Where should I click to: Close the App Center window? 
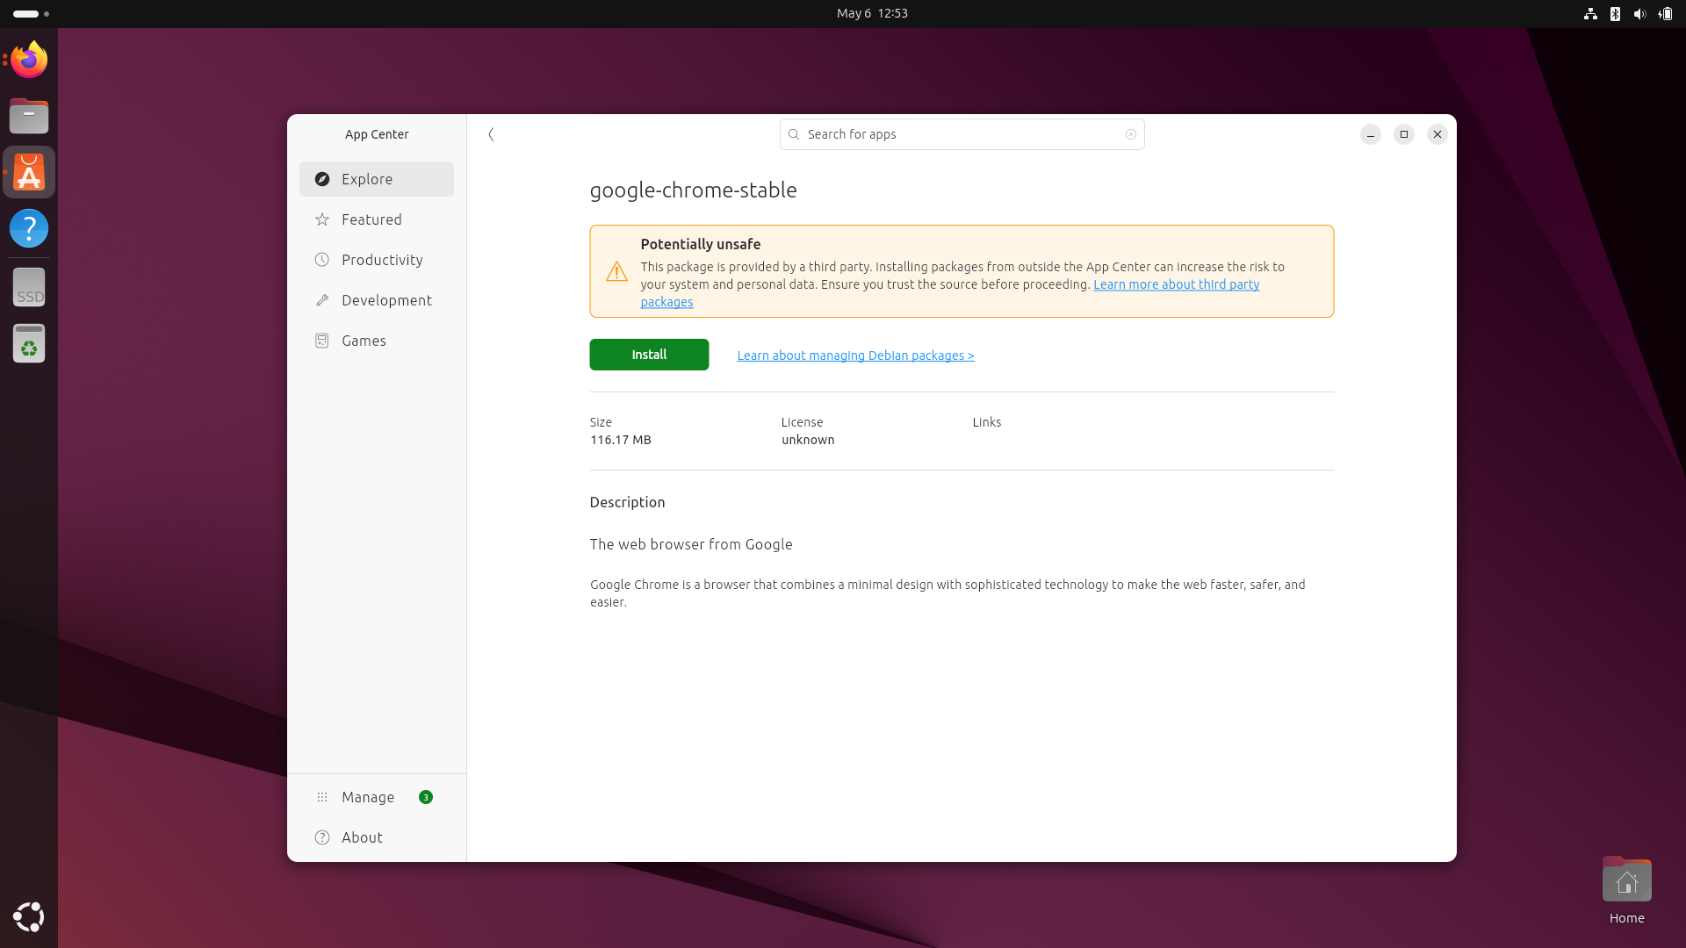tap(1437, 134)
